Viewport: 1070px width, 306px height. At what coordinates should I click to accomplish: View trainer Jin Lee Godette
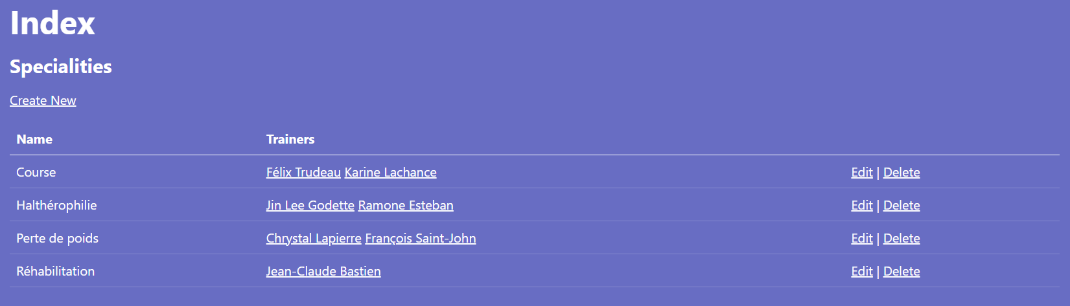coord(310,205)
